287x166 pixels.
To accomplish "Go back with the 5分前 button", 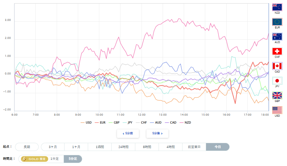I will pyautogui.click(x=128, y=134).
